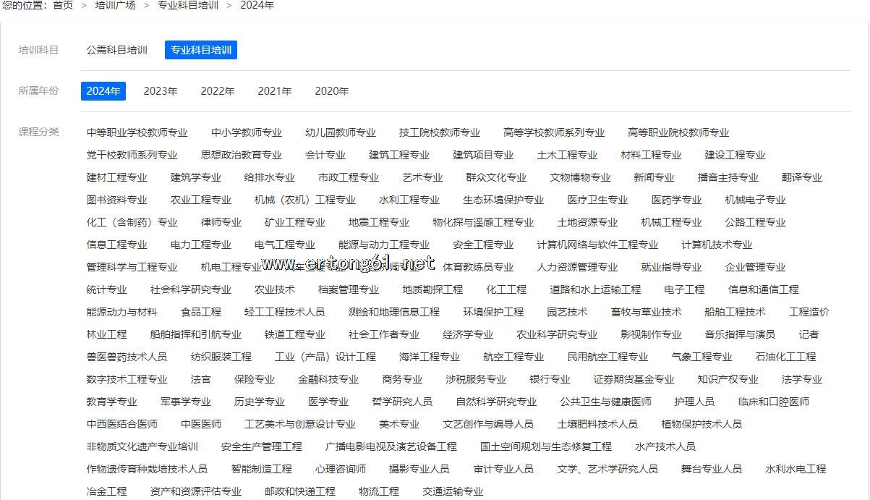This screenshot has width=870, height=500.
Task: Filter courses by 交通运输专业
Action: tap(453, 491)
